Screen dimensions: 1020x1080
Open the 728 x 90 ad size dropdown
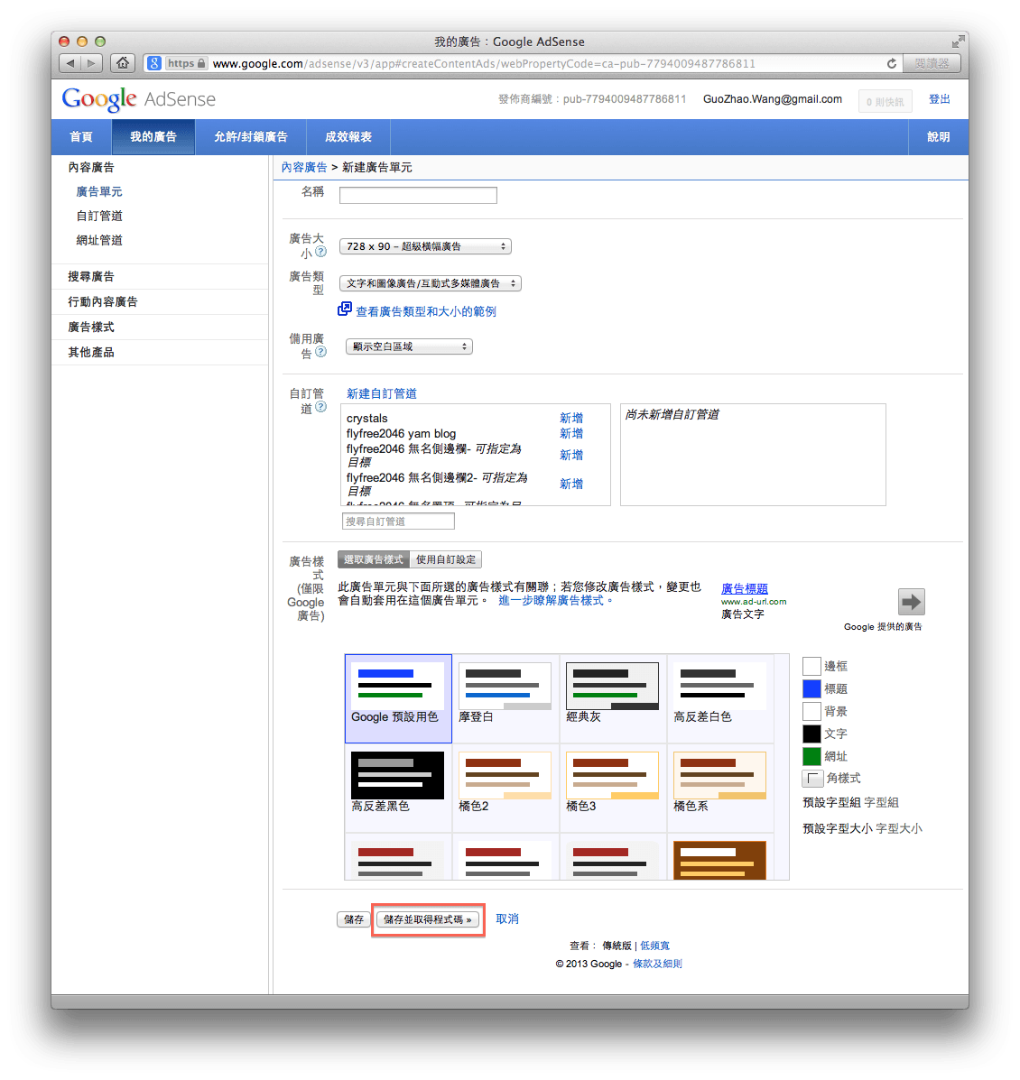click(423, 245)
